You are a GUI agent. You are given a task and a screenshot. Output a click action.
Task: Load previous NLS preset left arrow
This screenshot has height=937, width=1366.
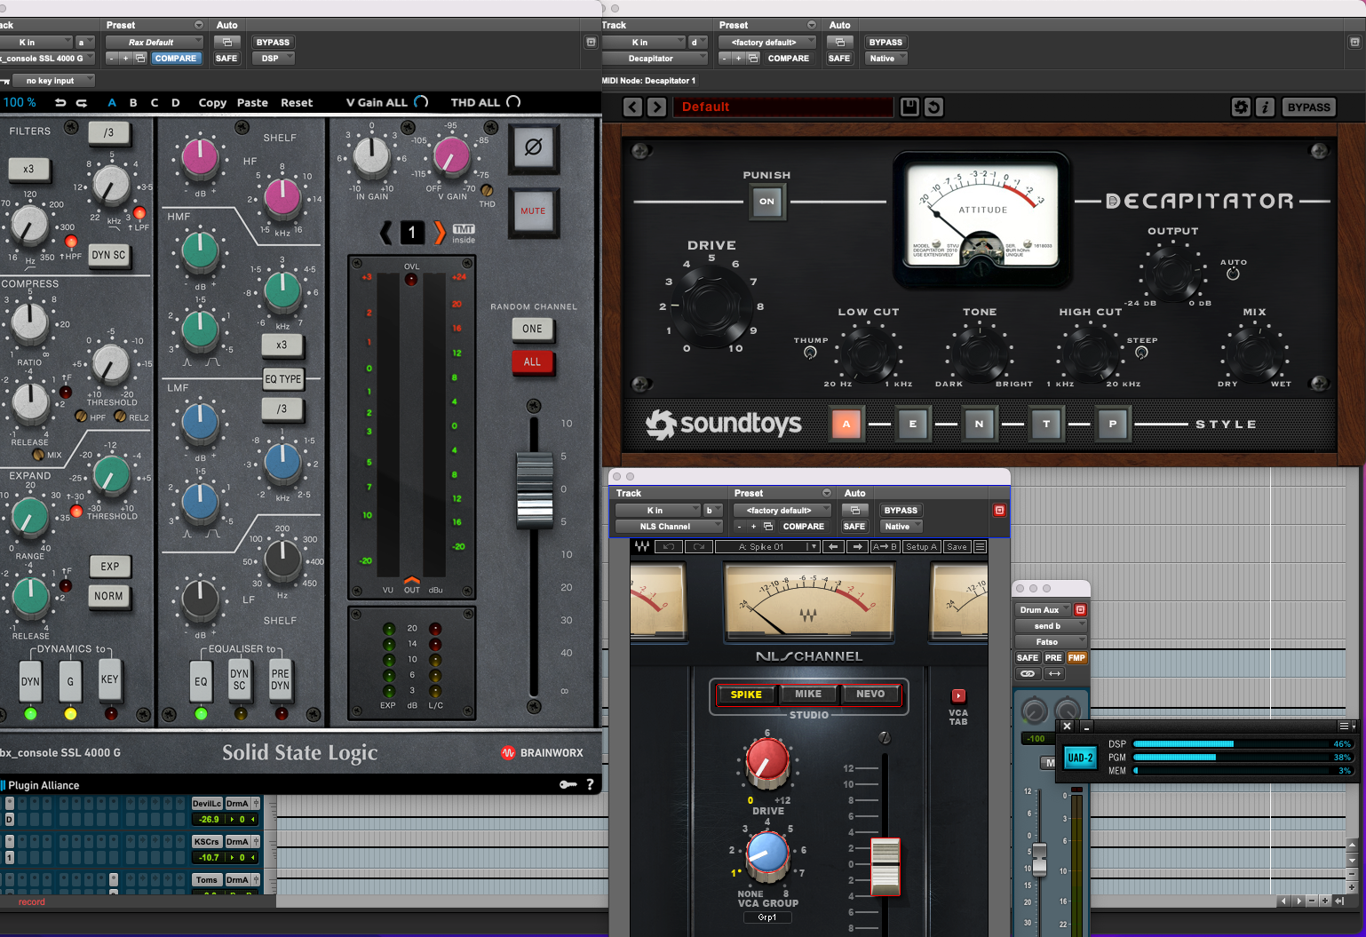832,547
